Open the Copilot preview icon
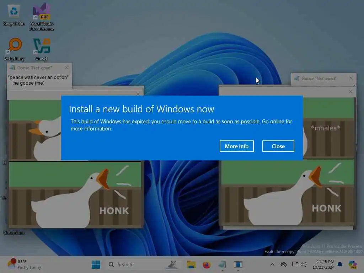The width and height of the screenshot is (364, 273). tap(353, 264)
